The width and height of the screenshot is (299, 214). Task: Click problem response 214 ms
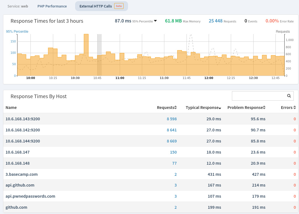[259, 185]
